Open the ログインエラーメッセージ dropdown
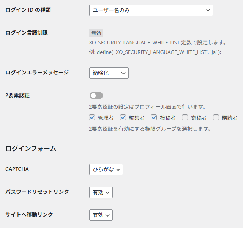The width and height of the screenshot is (243, 228). click(109, 73)
